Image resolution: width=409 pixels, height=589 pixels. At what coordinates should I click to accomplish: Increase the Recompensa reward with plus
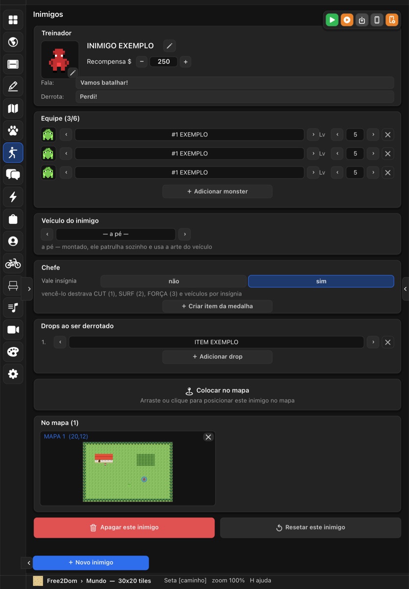click(x=185, y=61)
